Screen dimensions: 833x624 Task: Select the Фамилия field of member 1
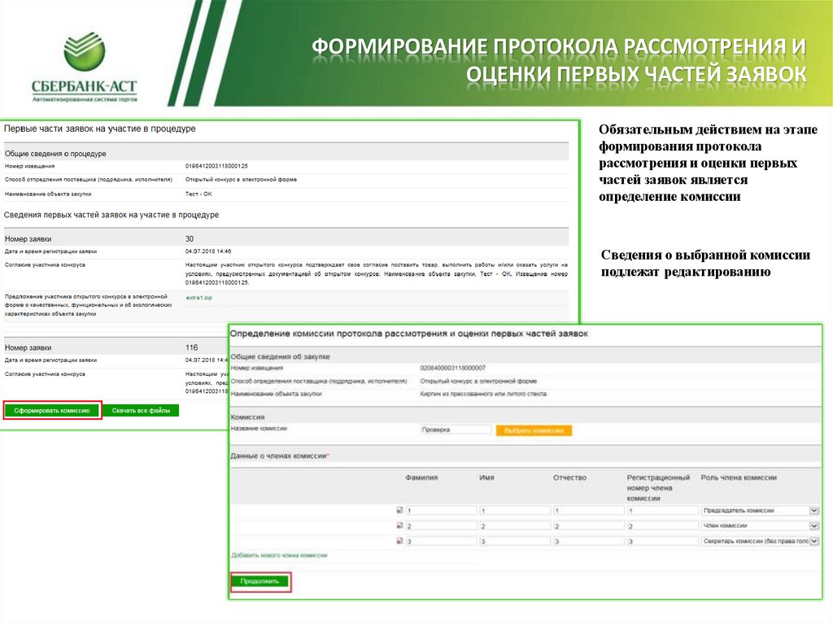(x=441, y=512)
